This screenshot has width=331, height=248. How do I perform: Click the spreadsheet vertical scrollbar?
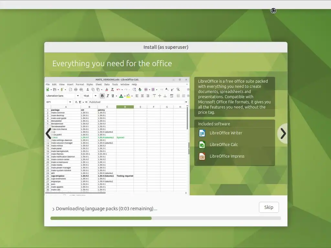coord(187,118)
